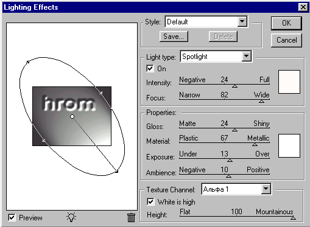
Task: Click the Focus slider handle
Action: [261, 101]
